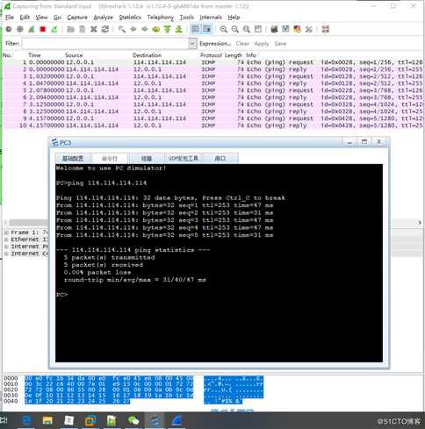
Task: Stop the running capture (red square)
Action: 43,29
